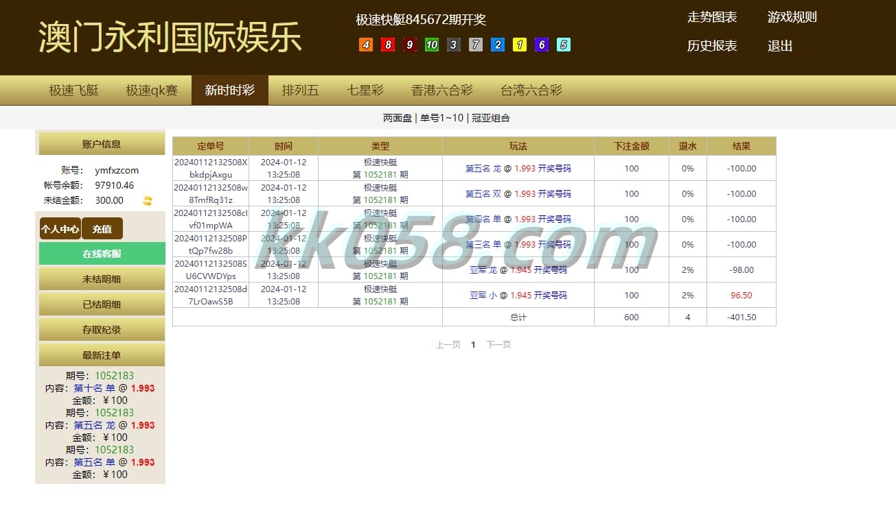Click the account balance 97910.46
Viewport: 896px width, 526px height.
pyautogui.click(x=115, y=185)
